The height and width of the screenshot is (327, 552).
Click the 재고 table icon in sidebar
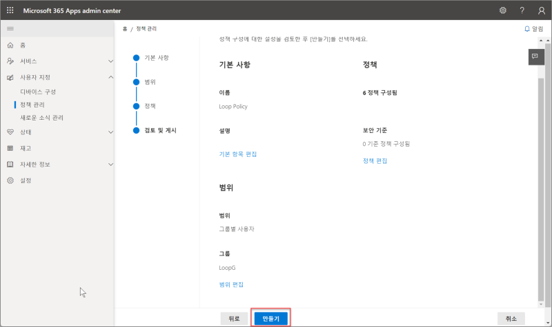[x=10, y=148]
